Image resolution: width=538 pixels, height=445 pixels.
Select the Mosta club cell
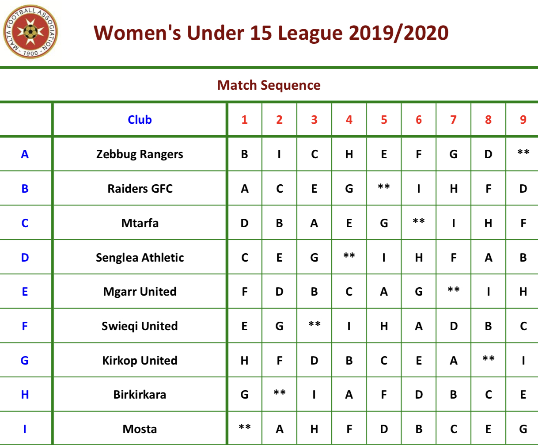point(140,429)
